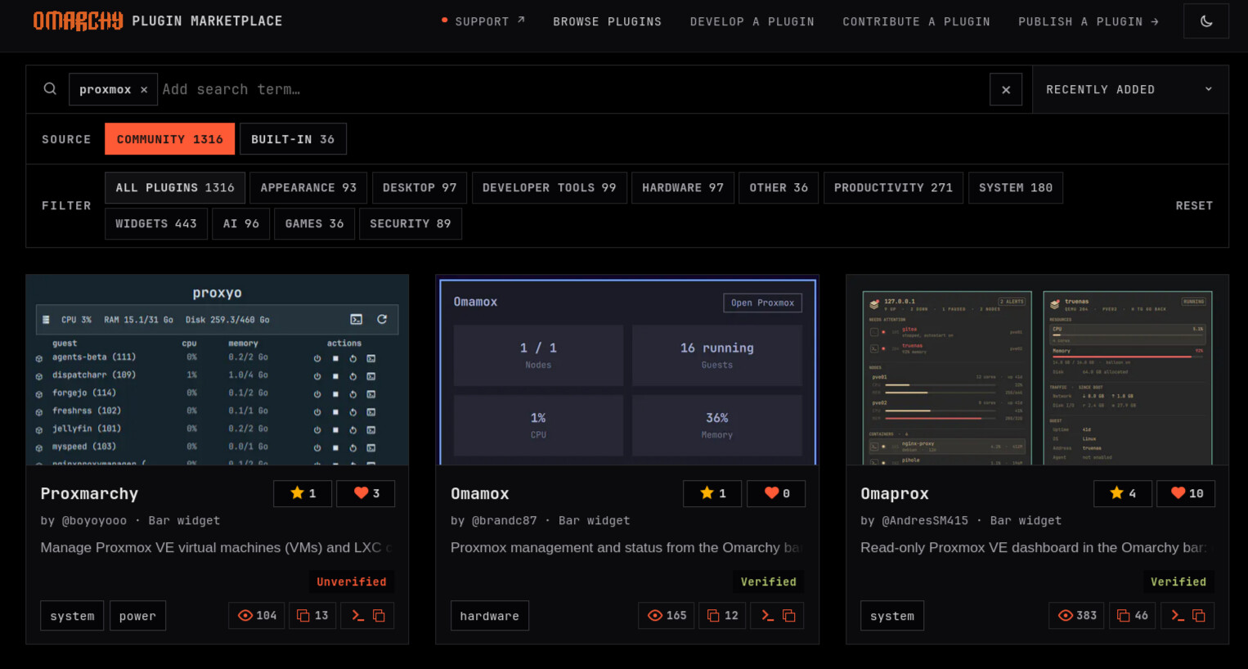Go to Browse Plugins
This screenshot has height=669, width=1248.
tap(607, 21)
